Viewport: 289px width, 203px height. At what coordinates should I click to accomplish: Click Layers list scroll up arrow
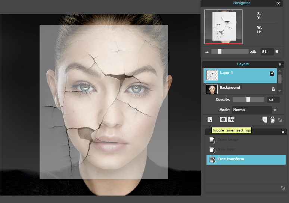click(280, 71)
